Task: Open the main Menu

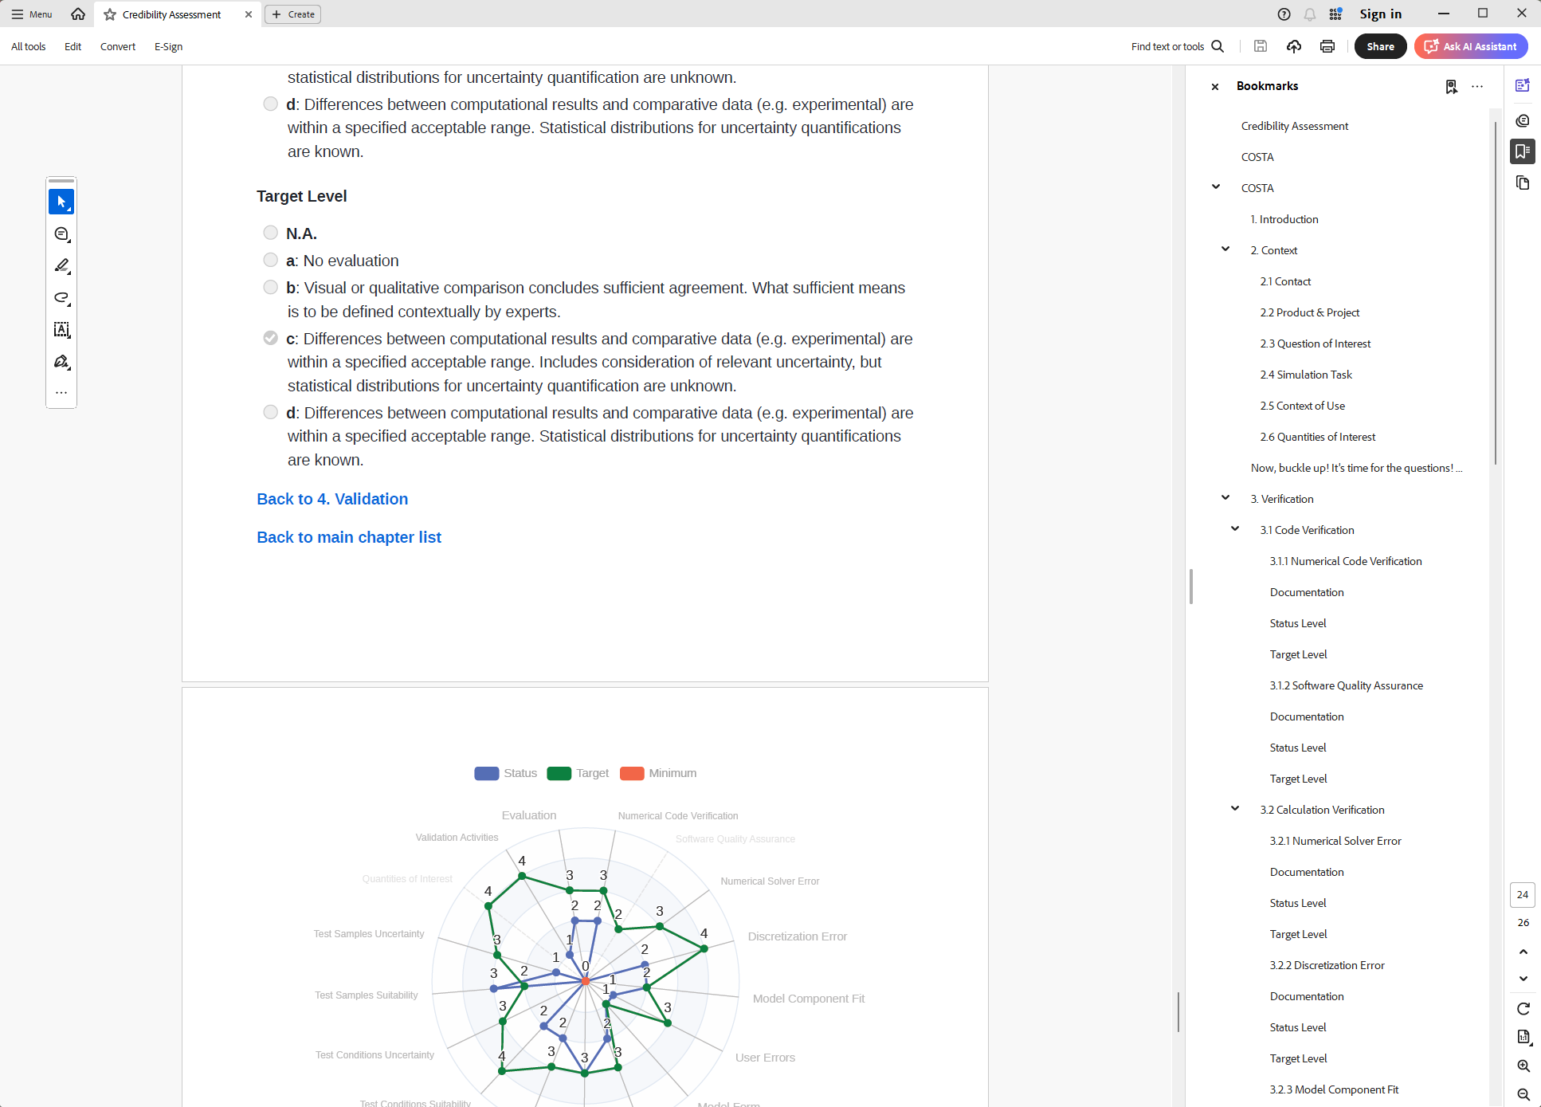Action: pyautogui.click(x=32, y=14)
